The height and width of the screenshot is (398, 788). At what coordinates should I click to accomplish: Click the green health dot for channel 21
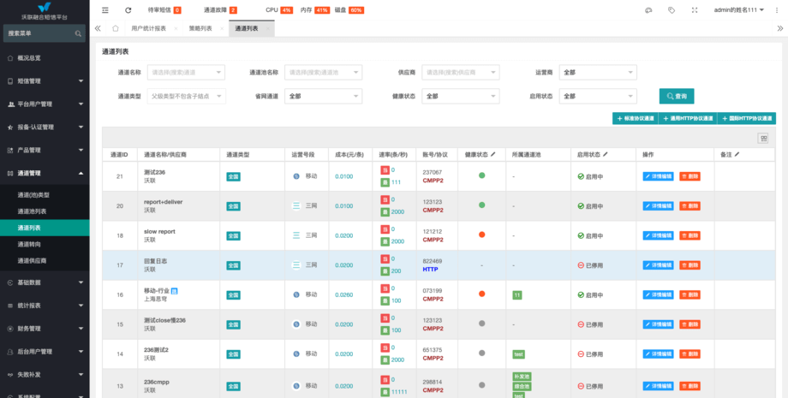[482, 175]
